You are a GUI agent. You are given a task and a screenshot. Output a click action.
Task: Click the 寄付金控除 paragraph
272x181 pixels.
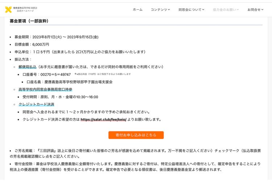coord(135,167)
